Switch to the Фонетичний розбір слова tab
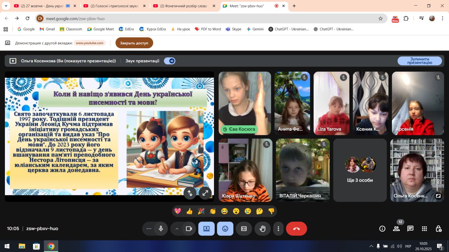449x252 pixels. pos(182,6)
